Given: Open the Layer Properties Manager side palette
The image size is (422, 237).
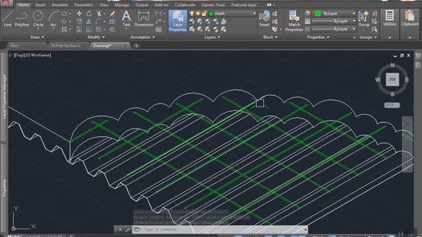Looking at the screenshot, I should [x=4, y=96].
